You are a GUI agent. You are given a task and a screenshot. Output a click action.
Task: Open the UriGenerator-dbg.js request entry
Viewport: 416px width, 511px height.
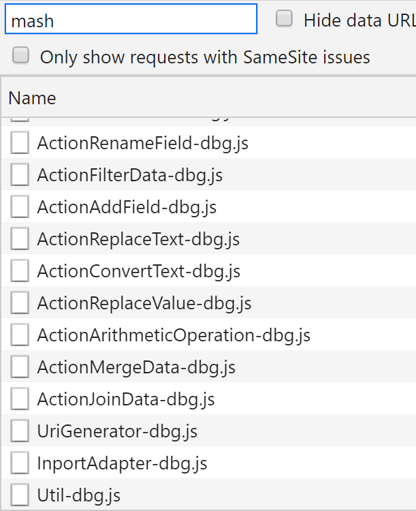pyautogui.click(x=117, y=431)
